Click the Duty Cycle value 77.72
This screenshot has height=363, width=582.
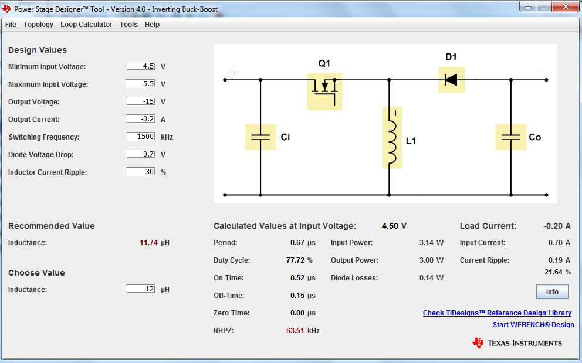(295, 260)
